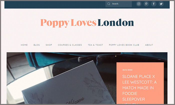Screen dimensions: 175x105
Task: Open the Blog menu item
Action: tap(36, 45)
